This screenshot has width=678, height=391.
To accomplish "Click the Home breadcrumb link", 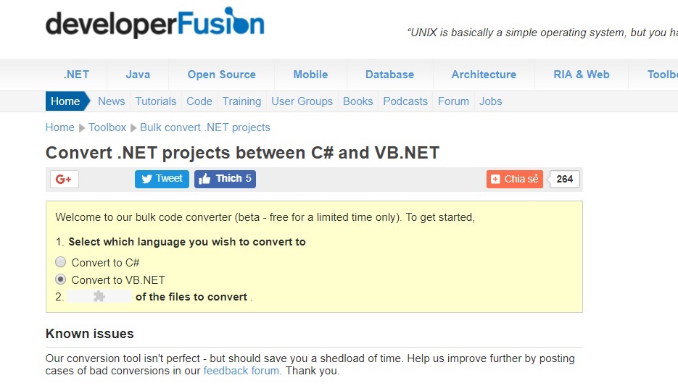I will pos(59,127).
